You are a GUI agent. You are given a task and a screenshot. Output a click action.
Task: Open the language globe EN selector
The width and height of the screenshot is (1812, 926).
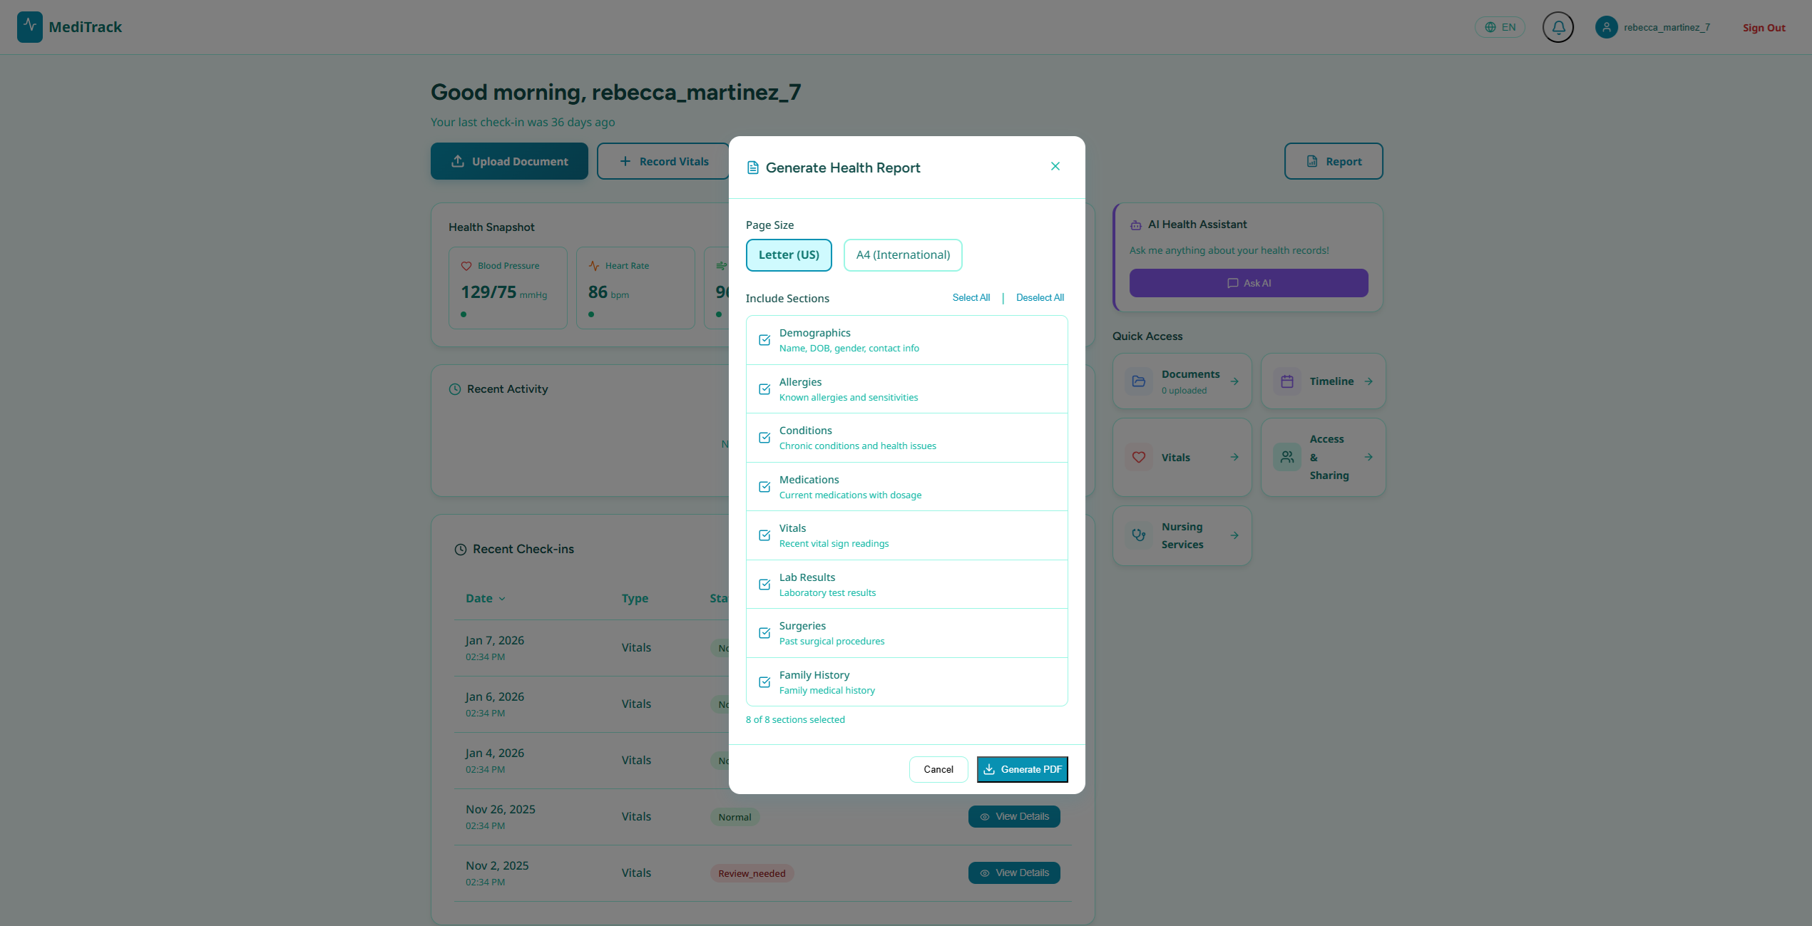point(1500,27)
